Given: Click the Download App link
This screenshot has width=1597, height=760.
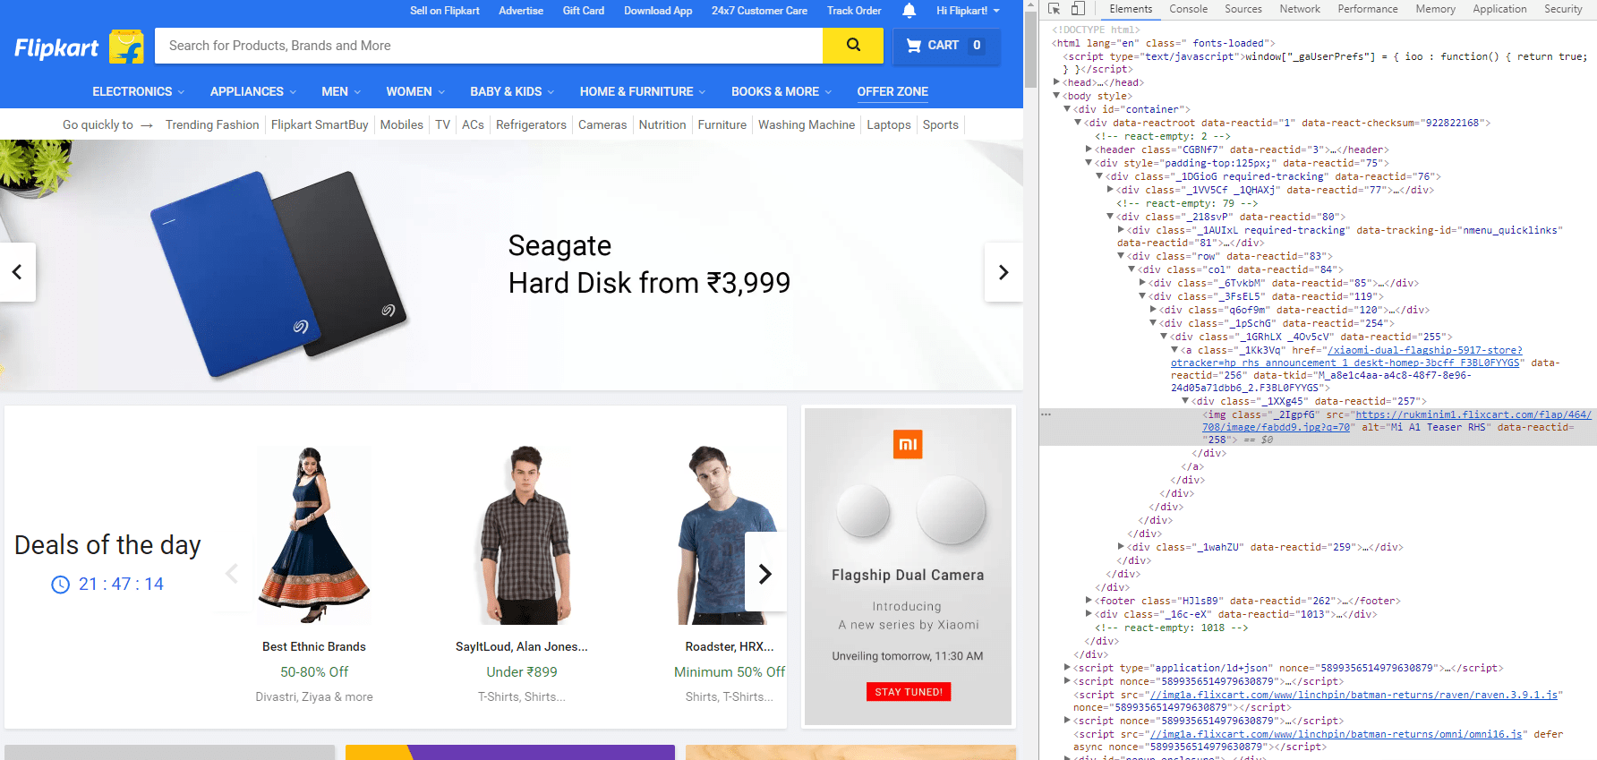Looking at the screenshot, I should click(658, 11).
